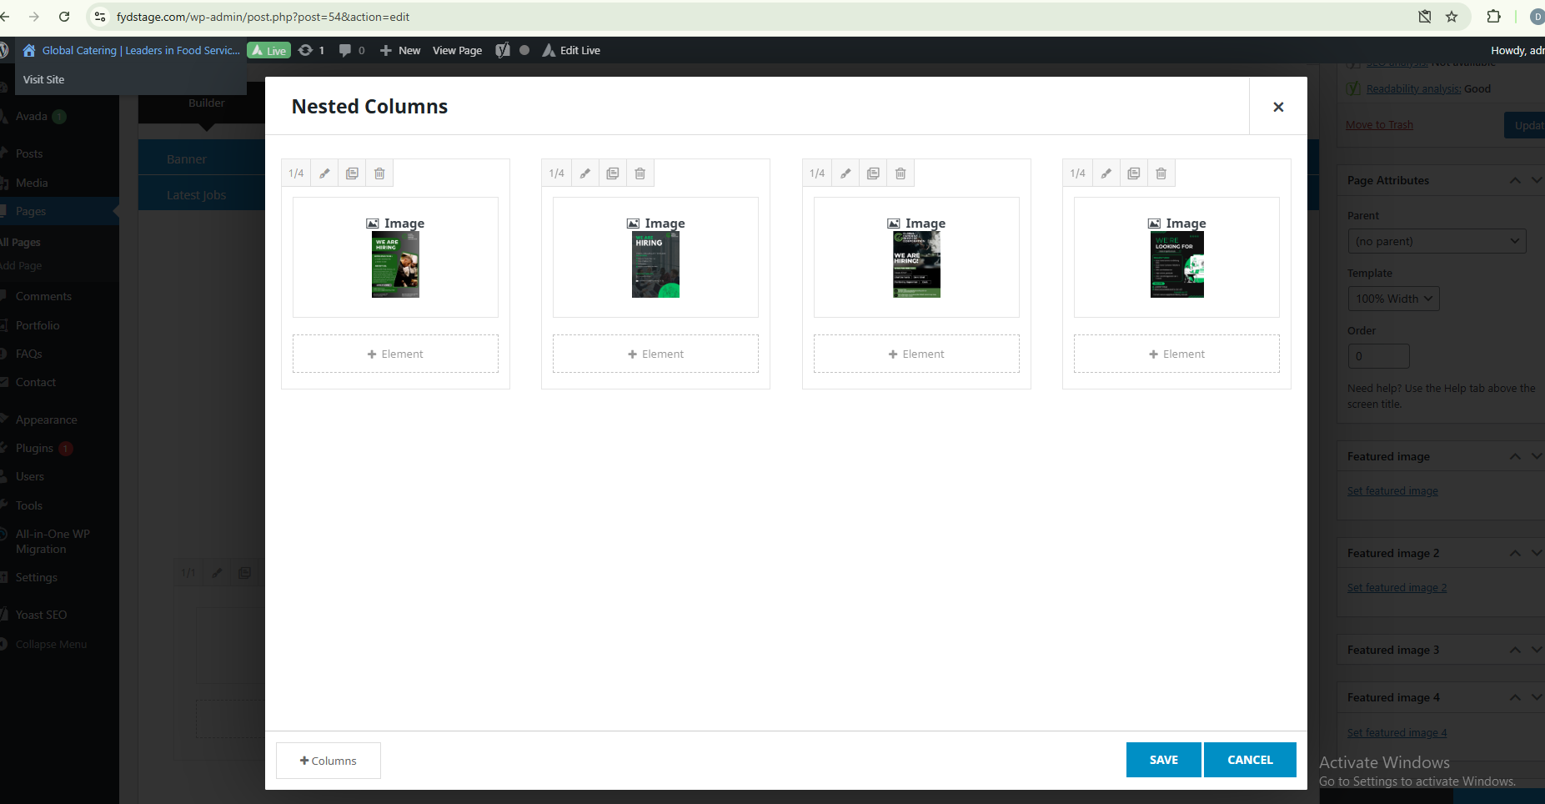Click Edit Live in the admin bar
The image size is (1545, 804).
click(x=571, y=50)
